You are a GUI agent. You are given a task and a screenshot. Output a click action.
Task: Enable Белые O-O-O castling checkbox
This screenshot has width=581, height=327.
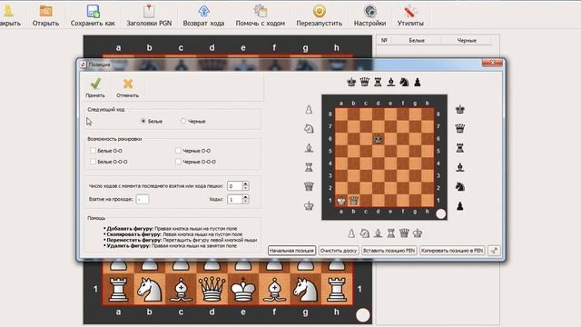tap(93, 162)
